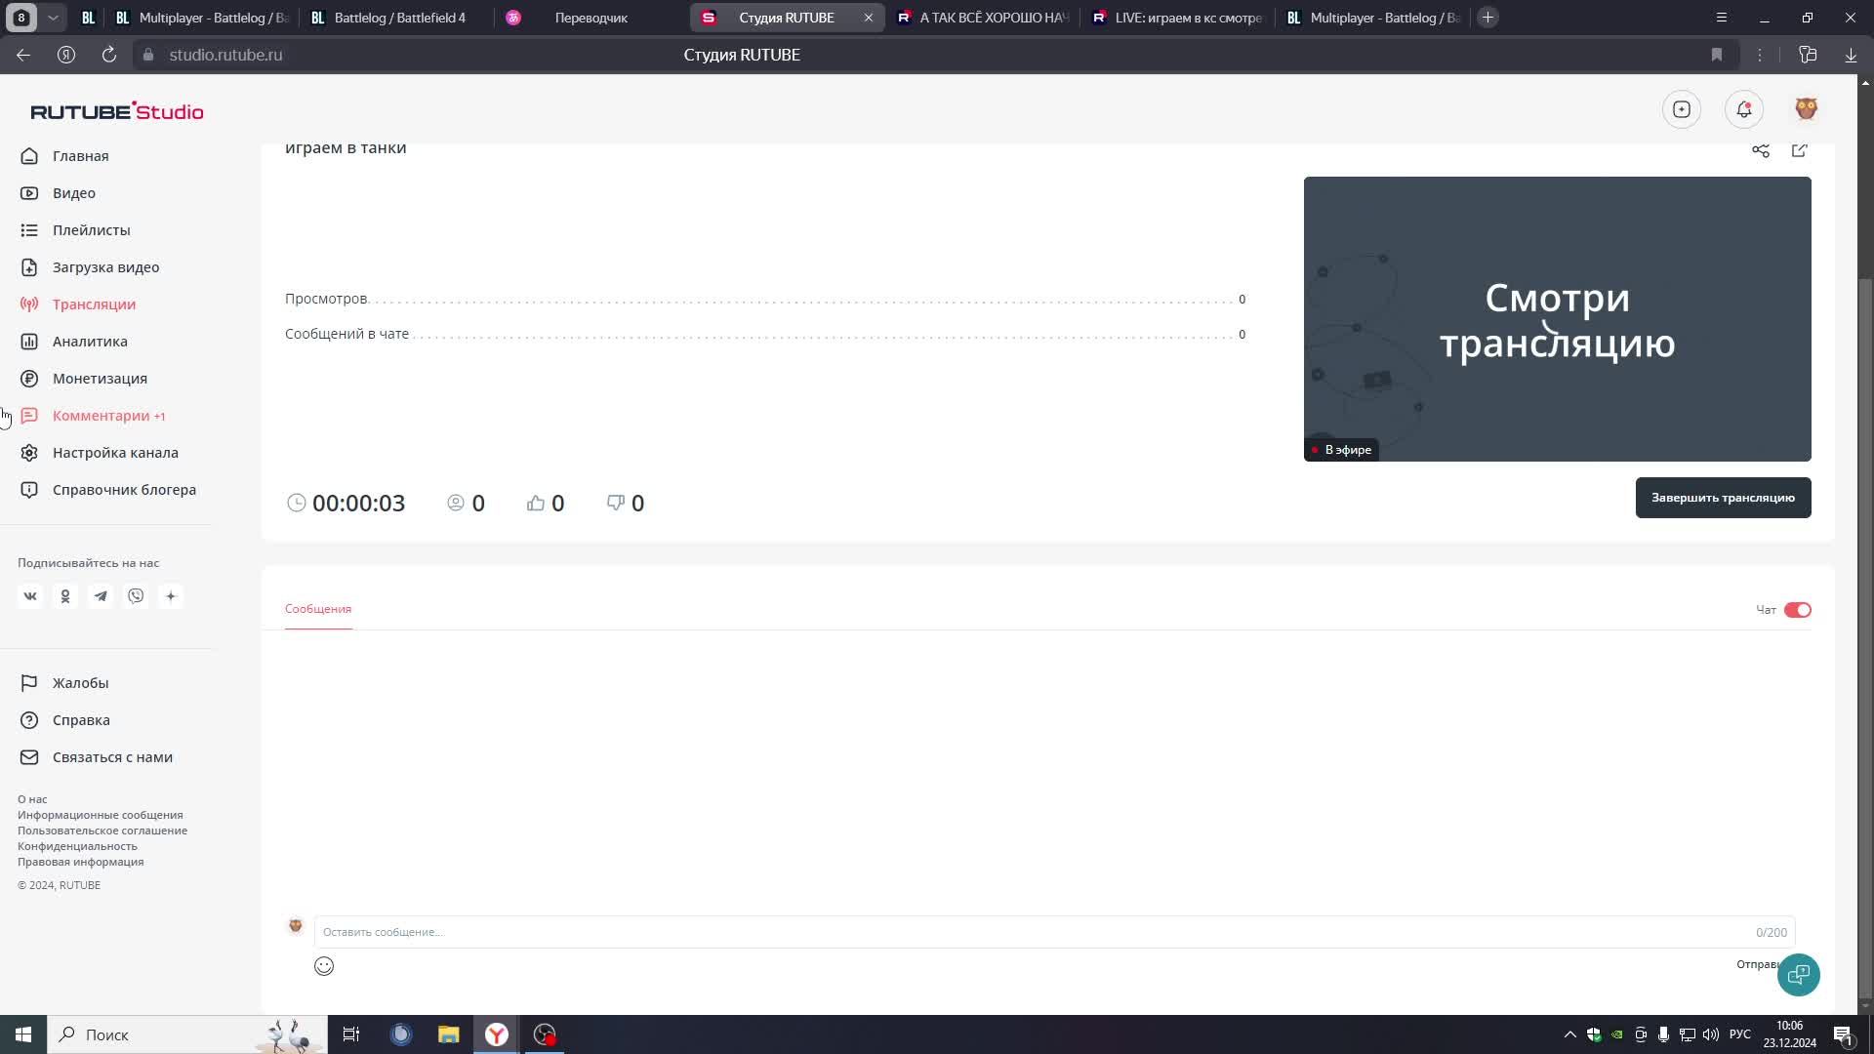Image resolution: width=1874 pixels, height=1054 pixels.
Task: Open the Yandex Browser taskbar icon
Action: tap(497, 1034)
